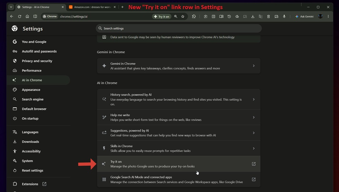The image size is (339, 192).
Task: Select the Settings - AI in Chrome tab
Action: [41, 7]
